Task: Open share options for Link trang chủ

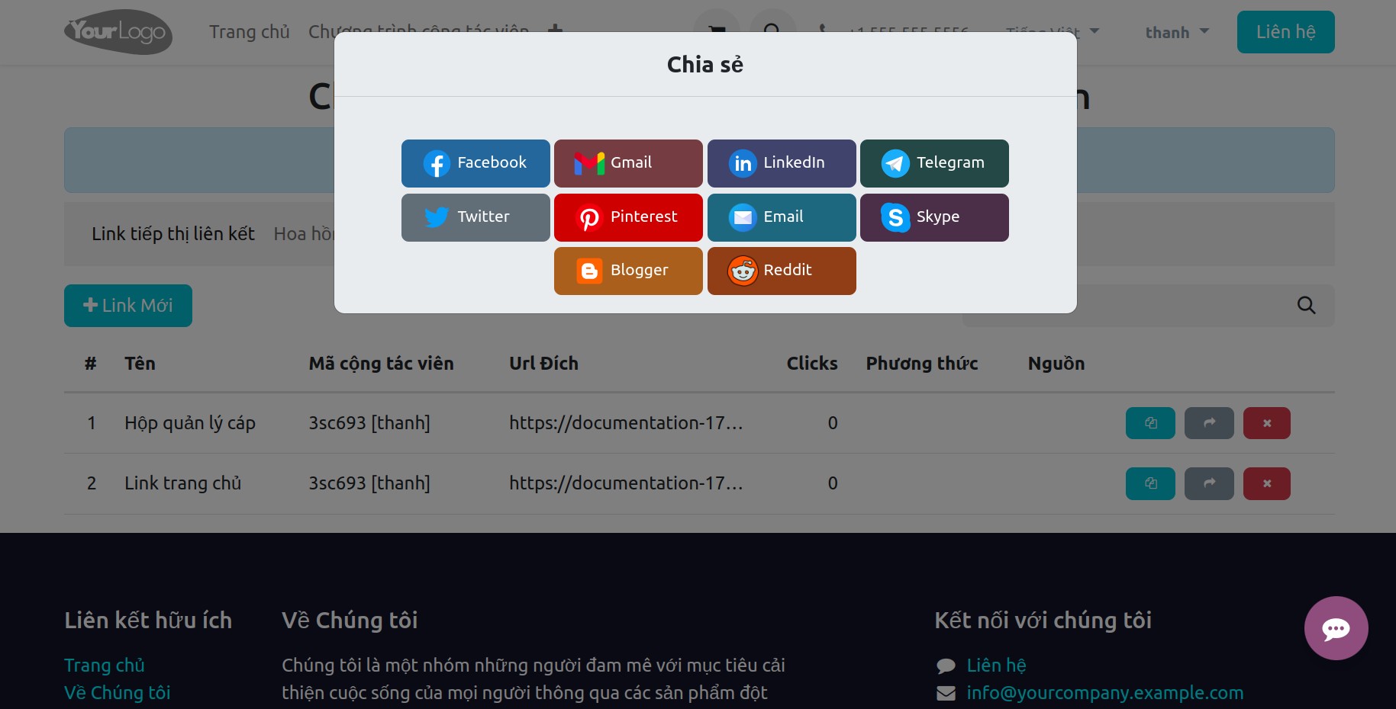Action: [x=1208, y=483]
